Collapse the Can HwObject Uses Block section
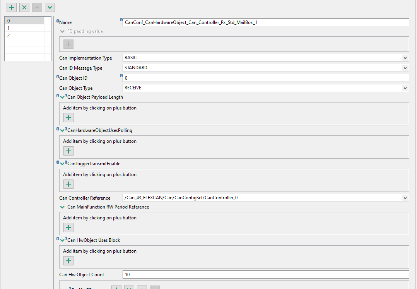417x289 pixels. 63,240
